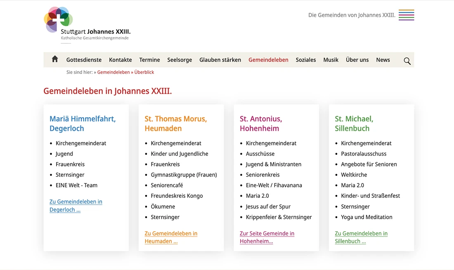
Task: Select the Mariä Himmelfahrt, Degerloch heading
Action: (83, 123)
